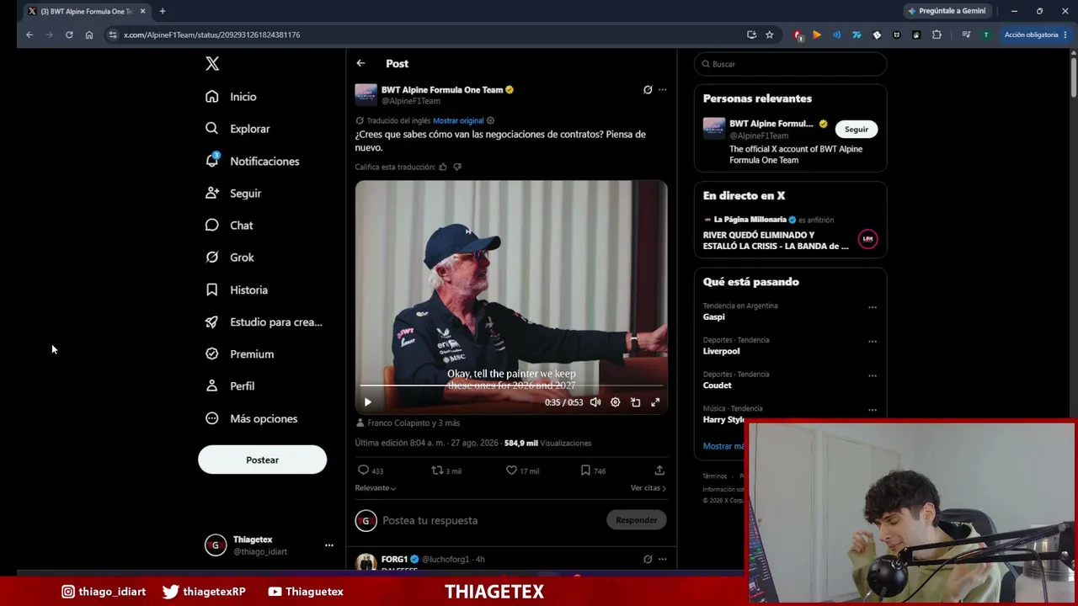Play the Alpine video
Screen dimensions: 1078x606
pyautogui.click(x=367, y=402)
